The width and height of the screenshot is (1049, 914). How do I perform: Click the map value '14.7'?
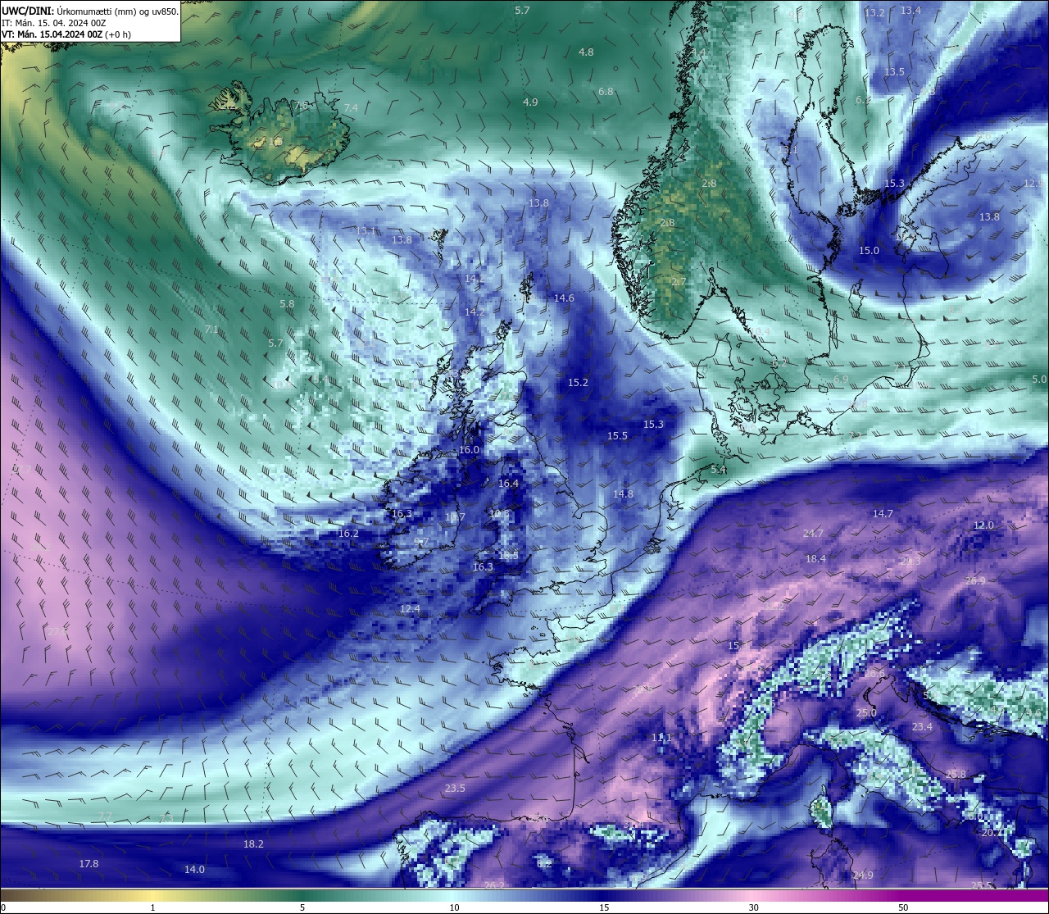883,514
